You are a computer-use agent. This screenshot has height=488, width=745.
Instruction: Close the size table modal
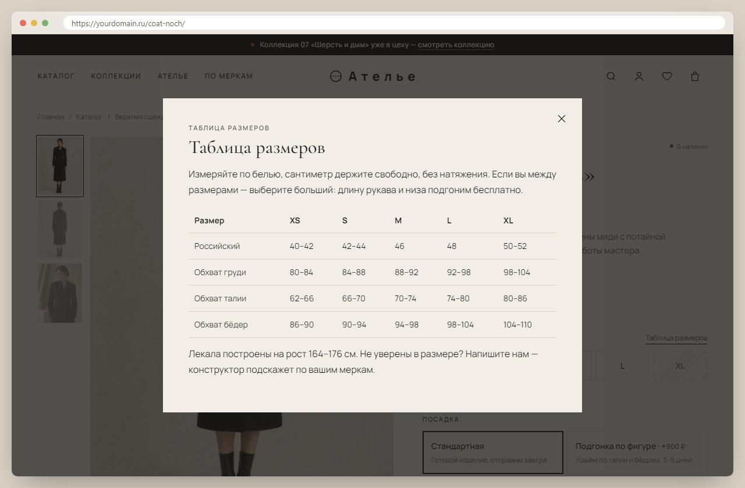(562, 119)
